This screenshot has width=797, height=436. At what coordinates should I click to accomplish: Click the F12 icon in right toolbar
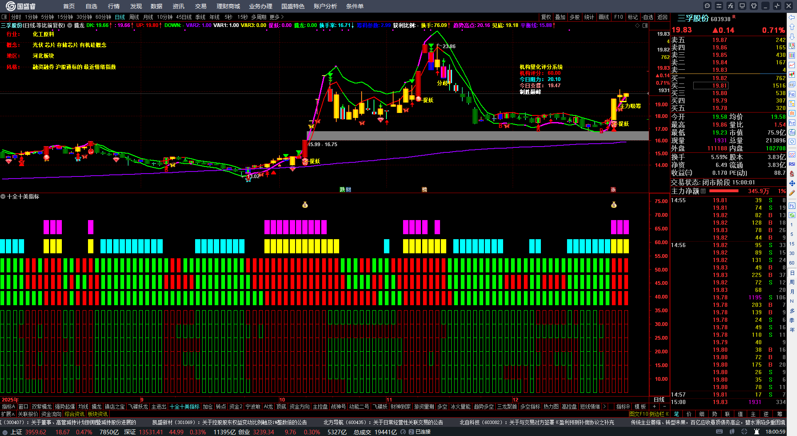[792, 122]
